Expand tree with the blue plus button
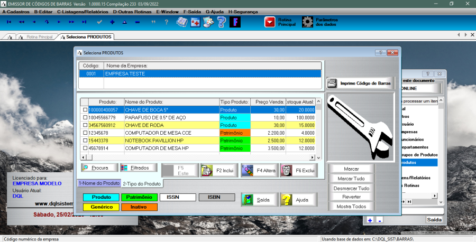Screen dimensions: 476x242 point(370,219)
